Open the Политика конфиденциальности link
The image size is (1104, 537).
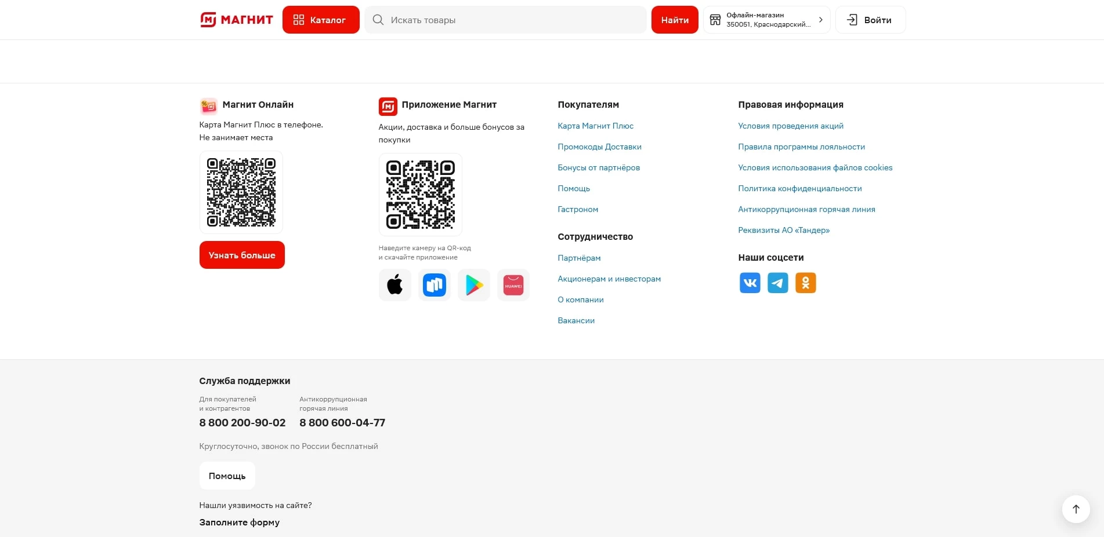(799, 188)
